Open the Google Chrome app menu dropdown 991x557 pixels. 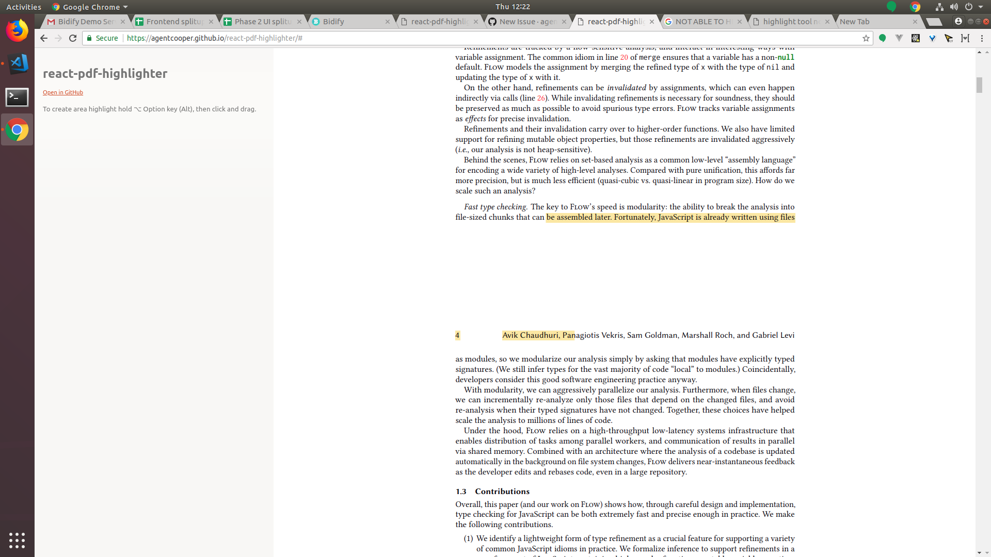coord(90,7)
